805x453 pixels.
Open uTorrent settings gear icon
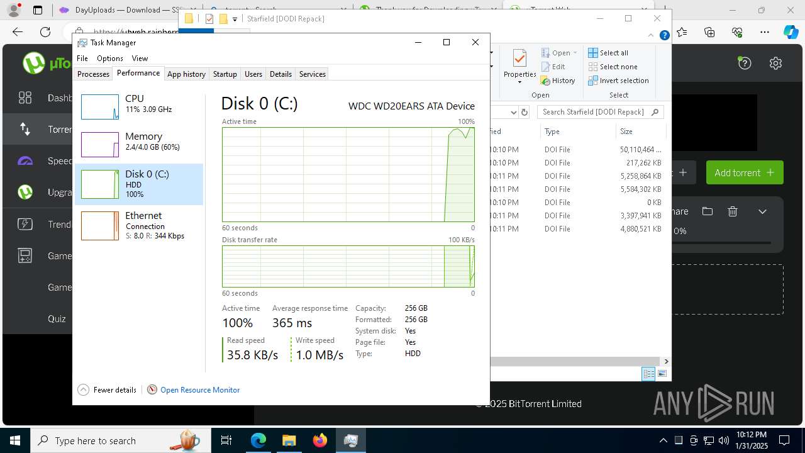point(775,63)
